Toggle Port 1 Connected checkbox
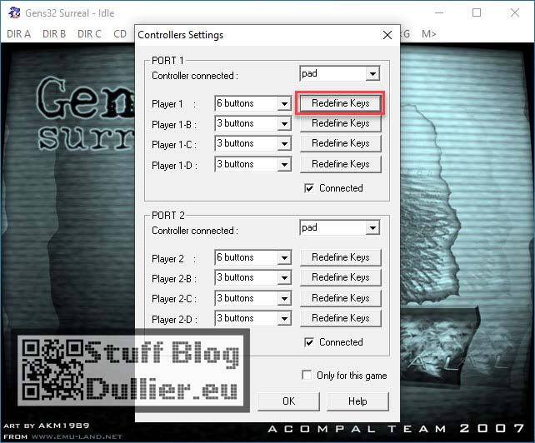Screen dimensions: 535x443 click(310, 188)
